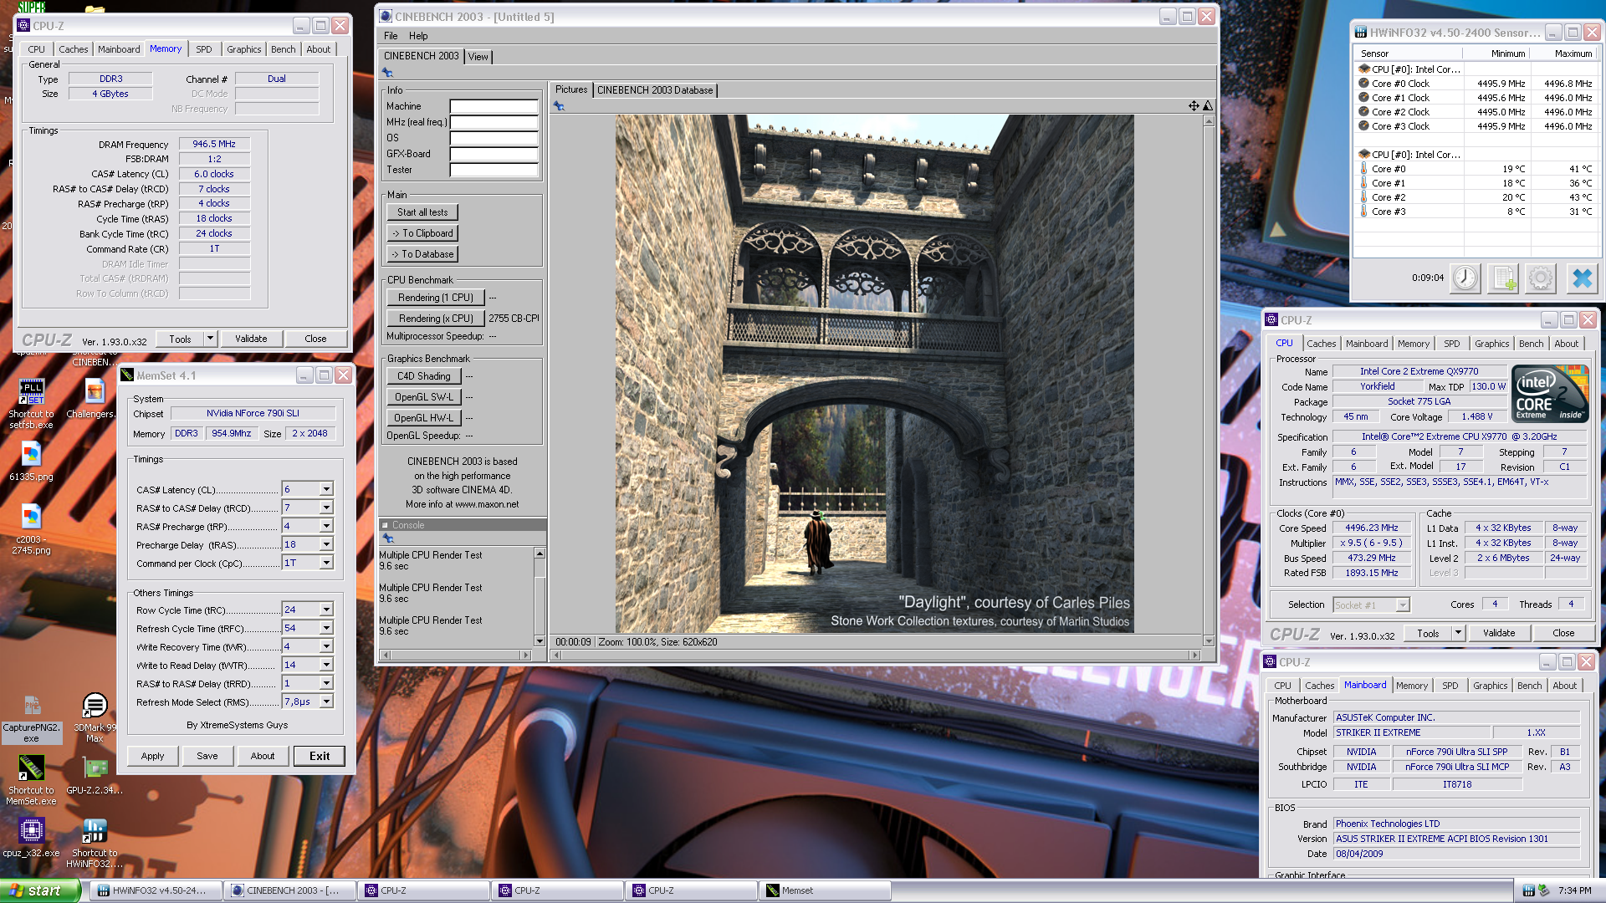Click Windows Start button
Image resolution: width=1606 pixels, height=903 pixels.
pyautogui.click(x=40, y=890)
